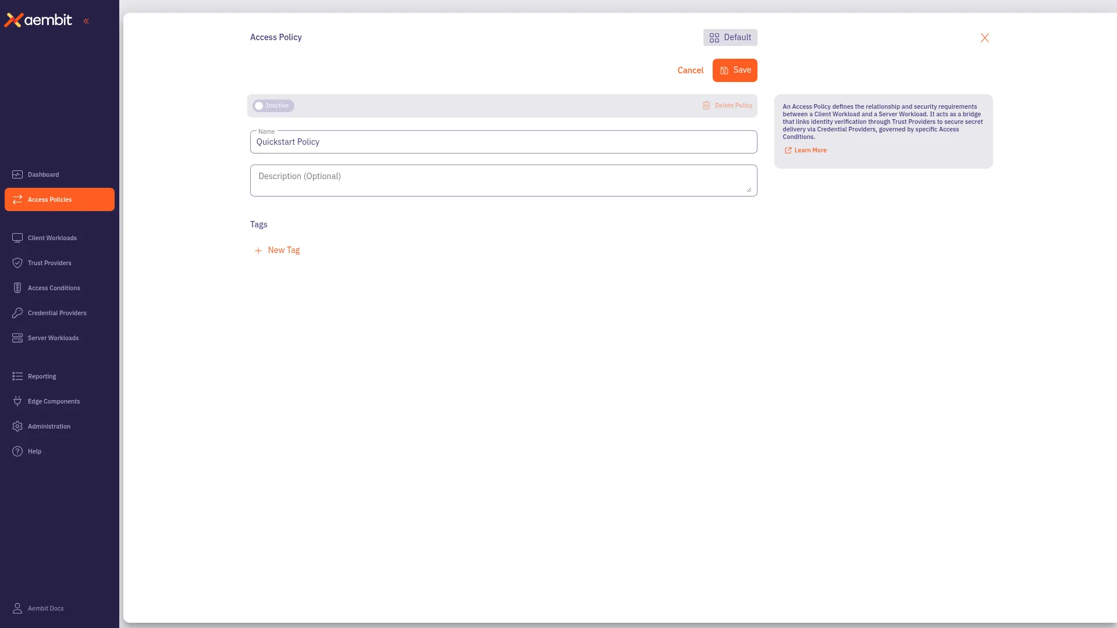The width and height of the screenshot is (1117, 628).
Task: Cancel editing the policy
Action: coord(690,70)
